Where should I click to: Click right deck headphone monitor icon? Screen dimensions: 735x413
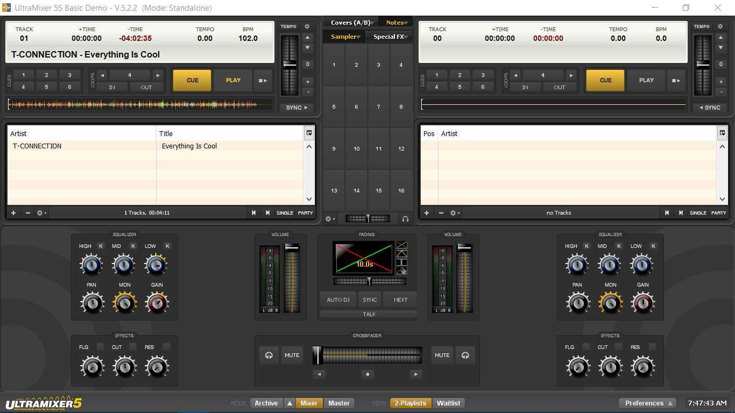point(465,355)
